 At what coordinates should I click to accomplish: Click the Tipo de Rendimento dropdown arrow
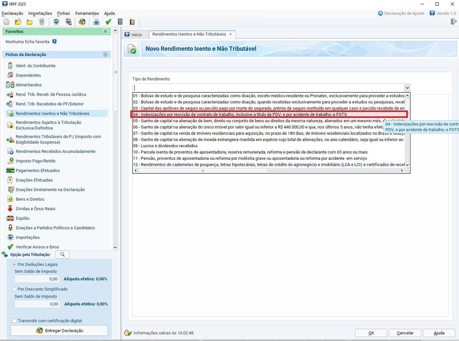click(x=407, y=88)
